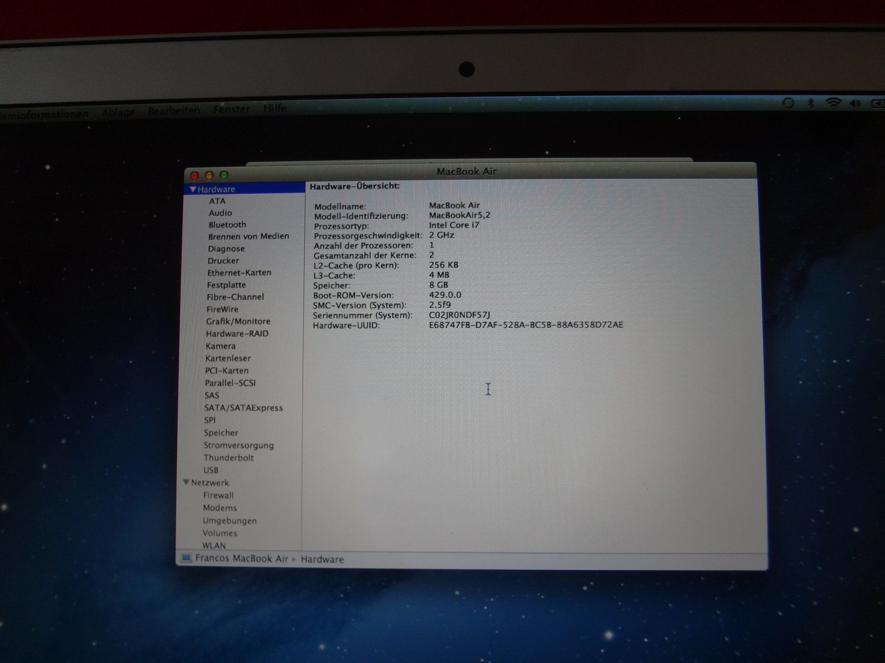Open the Diagnose entry
This screenshot has width=885, height=663.
click(x=226, y=249)
